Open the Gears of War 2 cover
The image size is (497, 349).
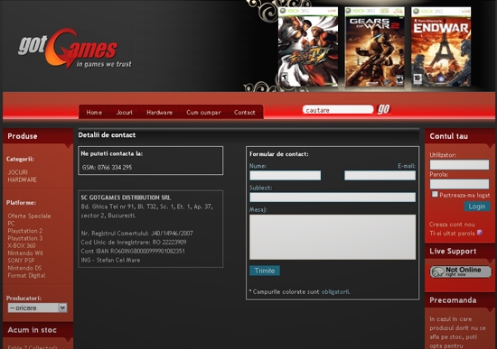[375, 47]
